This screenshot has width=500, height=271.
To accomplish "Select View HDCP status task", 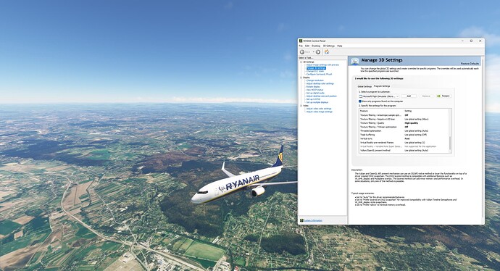I will click(x=314, y=90).
